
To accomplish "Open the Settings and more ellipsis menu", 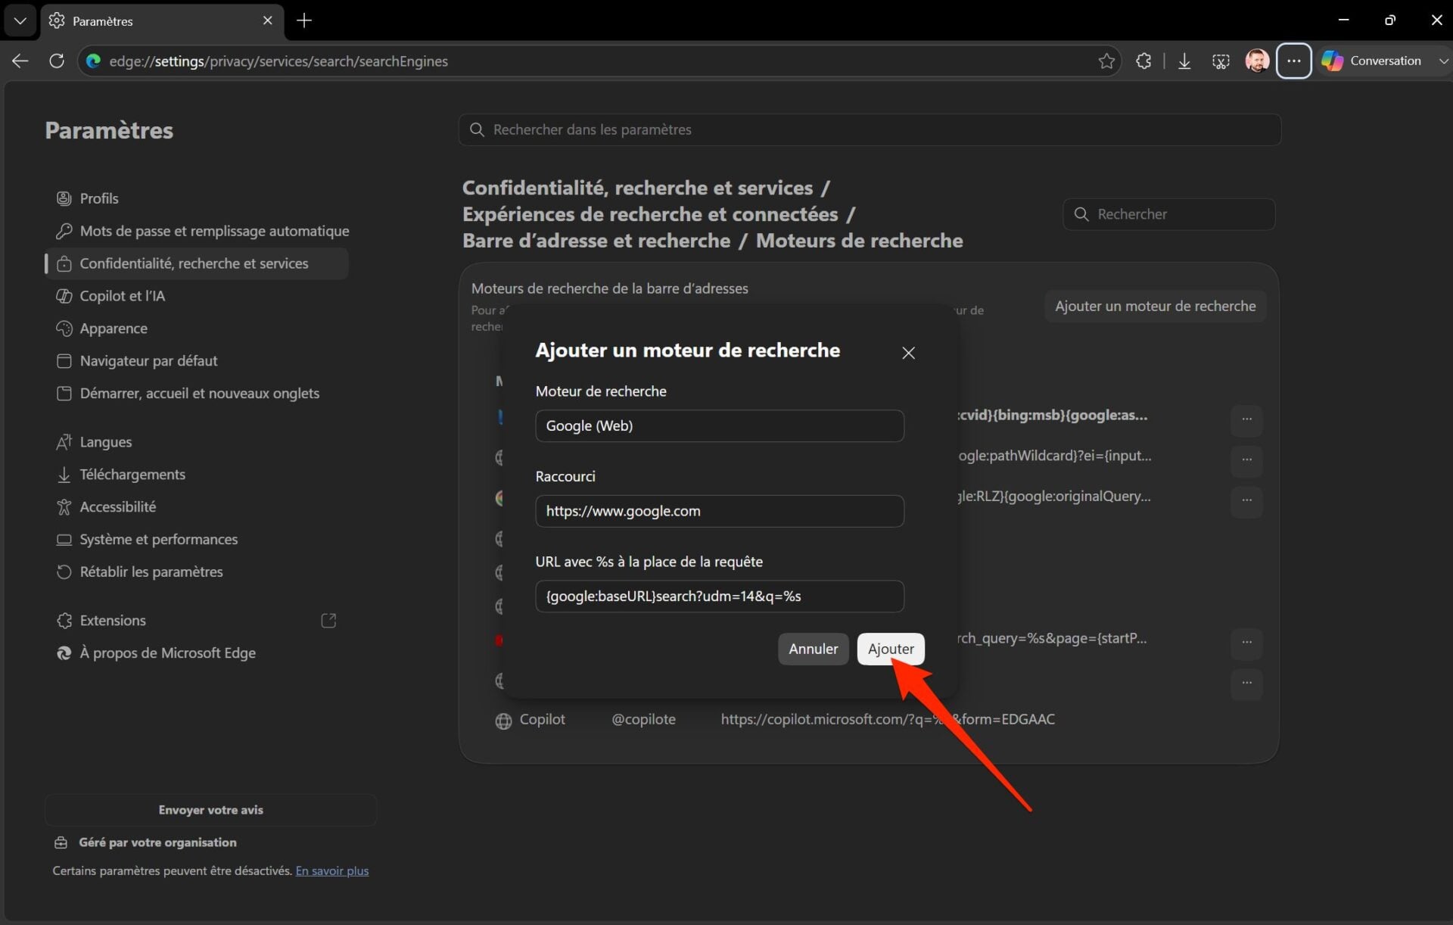I will point(1293,61).
